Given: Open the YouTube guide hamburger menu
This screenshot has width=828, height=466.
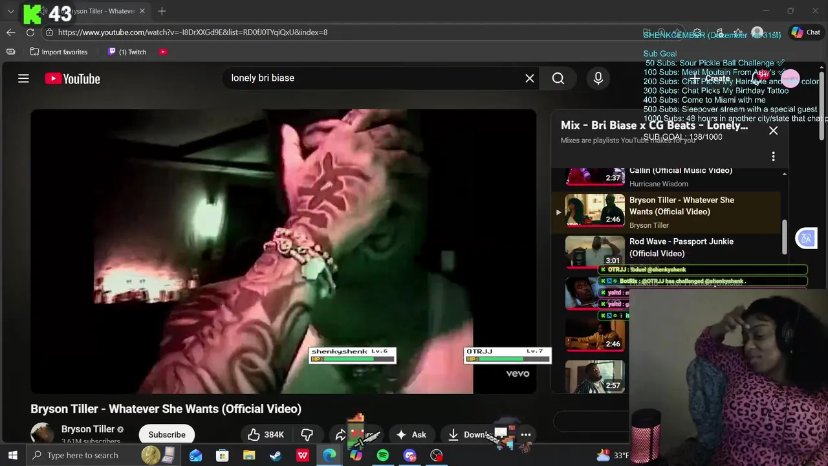Looking at the screenshot, I should [x=23, y=78].
